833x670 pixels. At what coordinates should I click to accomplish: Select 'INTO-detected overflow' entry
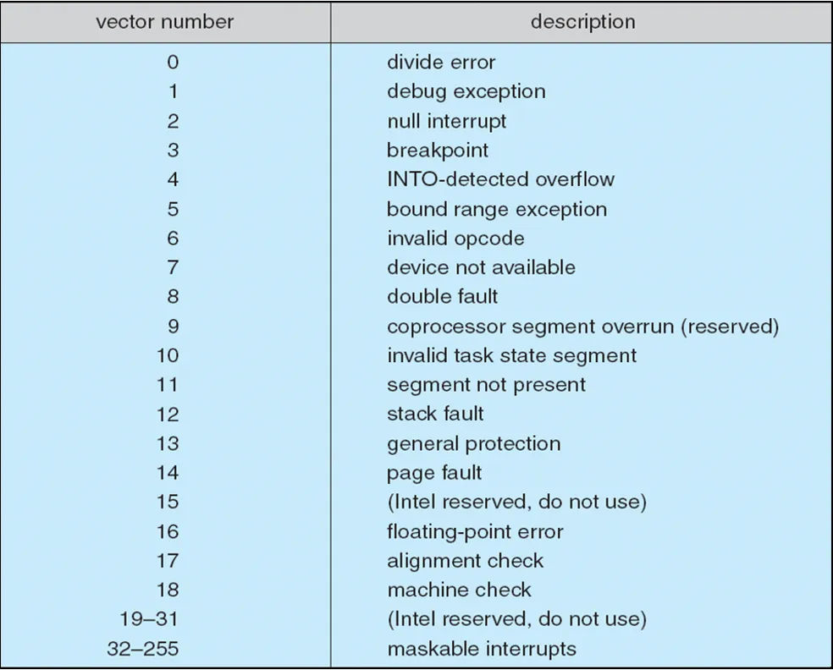click(500, 179)
